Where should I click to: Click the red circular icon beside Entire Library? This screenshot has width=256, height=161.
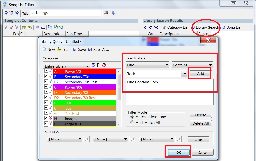pyautogui.click(x=104, y=65)
